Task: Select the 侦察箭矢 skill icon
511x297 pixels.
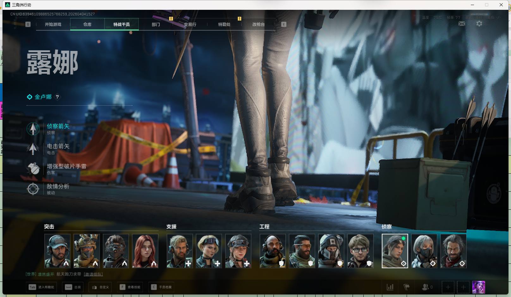Action: pos(33,129)
